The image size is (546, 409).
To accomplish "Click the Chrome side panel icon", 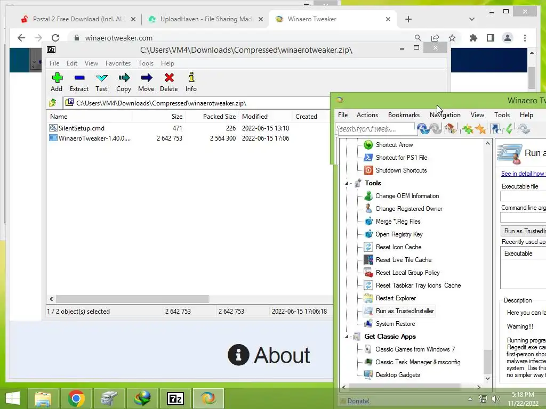I will (x=491, y=38).
